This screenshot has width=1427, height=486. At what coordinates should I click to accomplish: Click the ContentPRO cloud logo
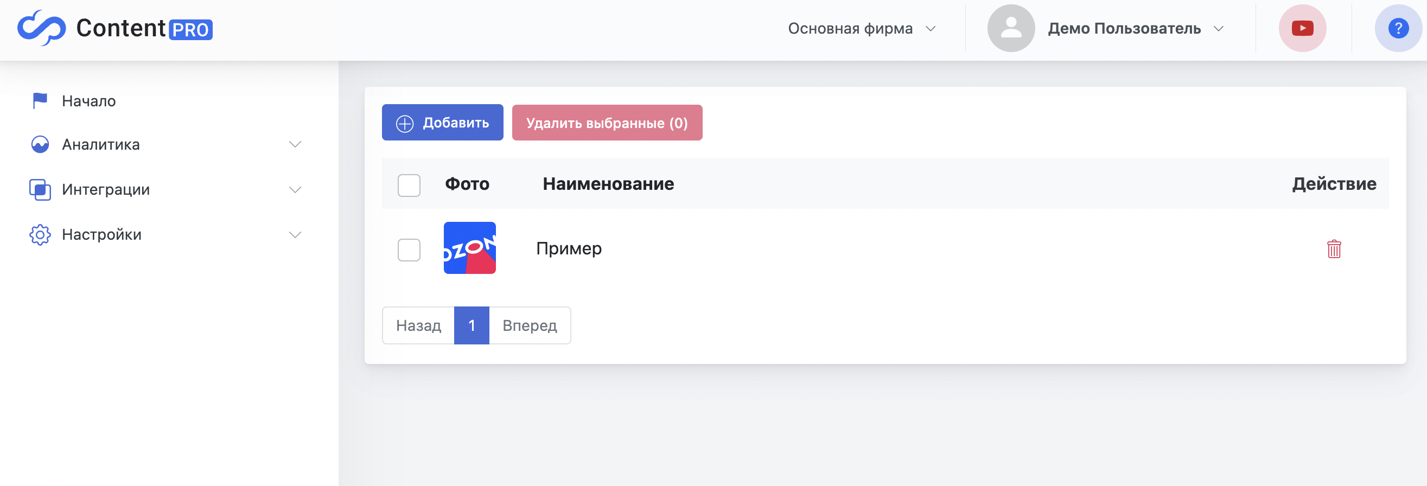(42, 28)
